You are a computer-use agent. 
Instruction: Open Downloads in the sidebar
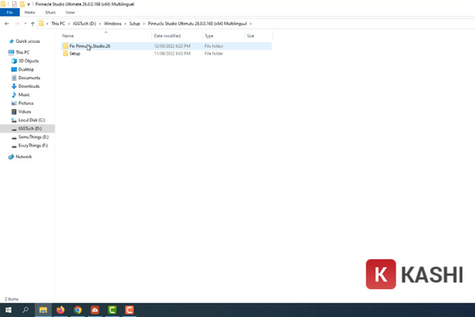coord(28,86)
